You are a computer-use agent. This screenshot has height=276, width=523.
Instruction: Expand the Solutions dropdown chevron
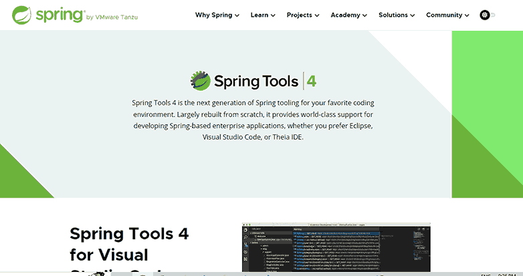(x=412, y=15)
